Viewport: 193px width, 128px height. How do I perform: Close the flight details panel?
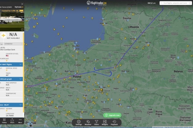22,4
